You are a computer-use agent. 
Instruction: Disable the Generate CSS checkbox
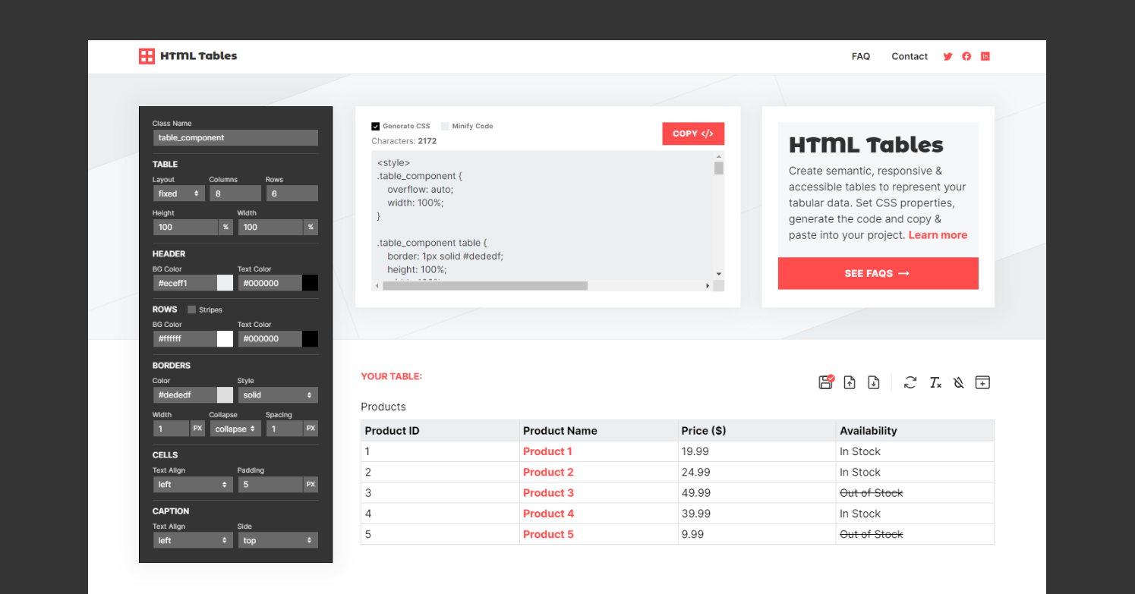(375, 126)
